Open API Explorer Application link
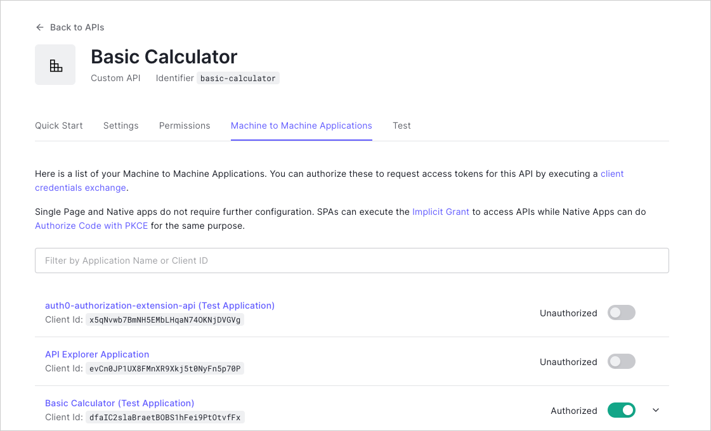The image size is (711, 431). coord(97,354)
